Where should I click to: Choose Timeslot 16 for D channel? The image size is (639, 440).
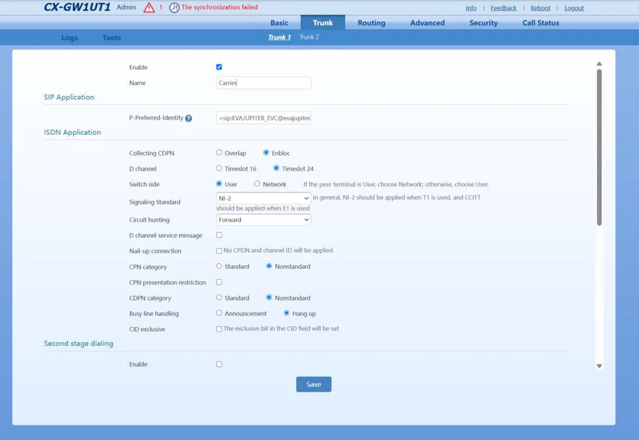pyautogui.click(x=219, y=168)
